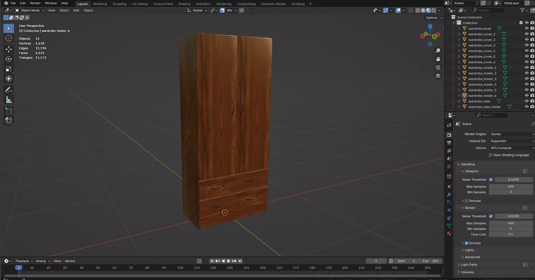The image size is (535, 280).
Task: Hide wardrobe_body in viewport
Action: [x=527, y=28]
